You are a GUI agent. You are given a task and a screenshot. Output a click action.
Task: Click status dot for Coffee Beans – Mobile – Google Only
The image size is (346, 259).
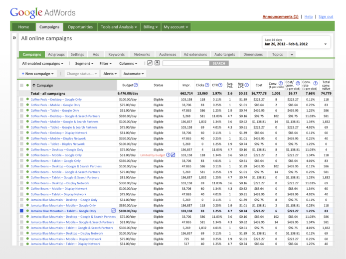[x=27, y=155]
